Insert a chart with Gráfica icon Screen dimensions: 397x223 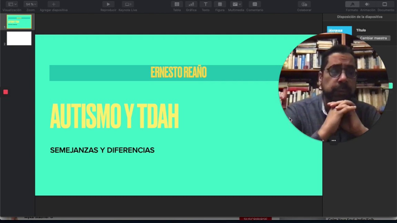click(x=191, y=4)
